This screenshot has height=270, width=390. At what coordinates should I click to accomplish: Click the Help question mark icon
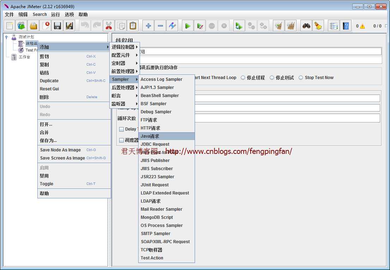pos(346,26)
